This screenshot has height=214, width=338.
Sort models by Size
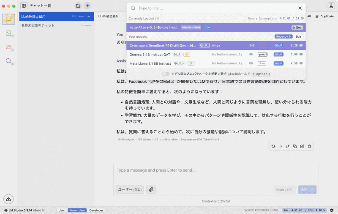coord(298,36)
